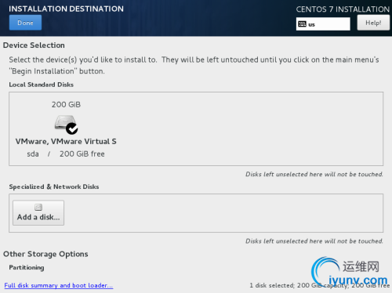The width and height of the screenshot is (392, 293).
Task: Open Full disk summary and boot loader link
Action: [59, 285]
